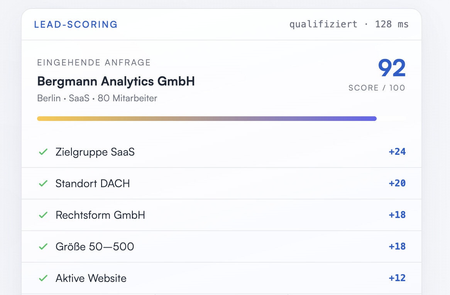Screen dimensions: 450x295
Task: Open the LEAD-SCORING header title
Action: click(x=76, y=24)
